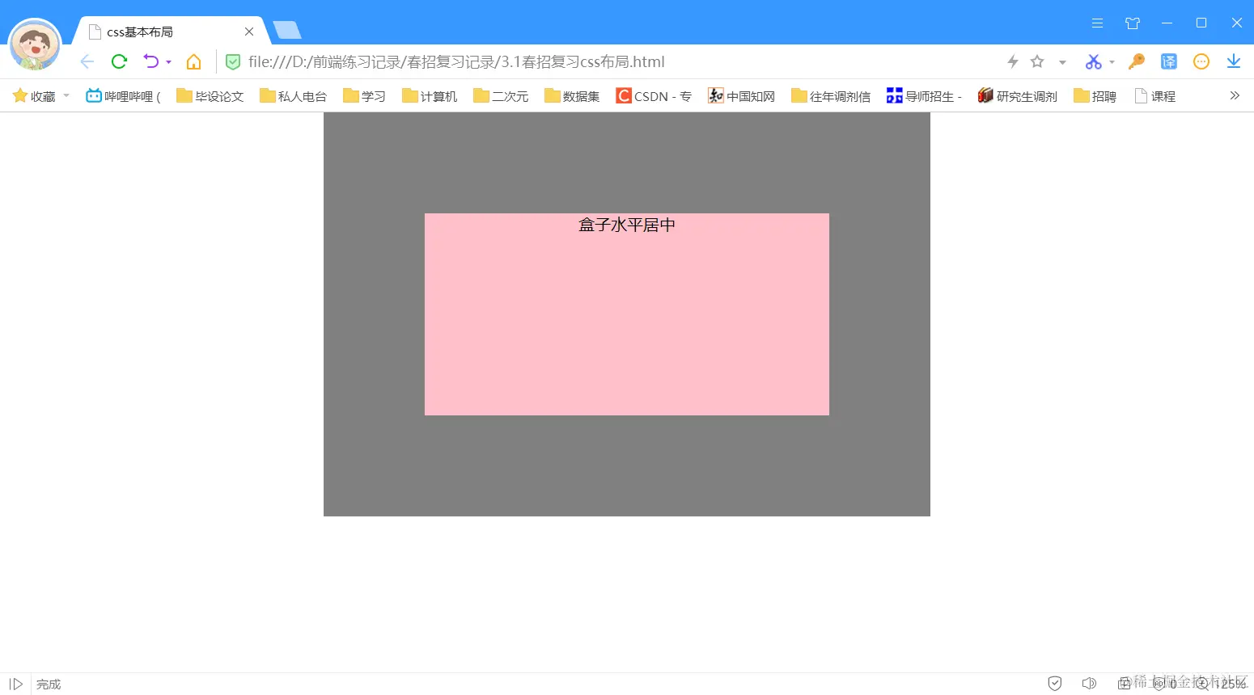Screen dimensions: 1254x695
Task: Open the translate tool
Action: (1168, 61)
